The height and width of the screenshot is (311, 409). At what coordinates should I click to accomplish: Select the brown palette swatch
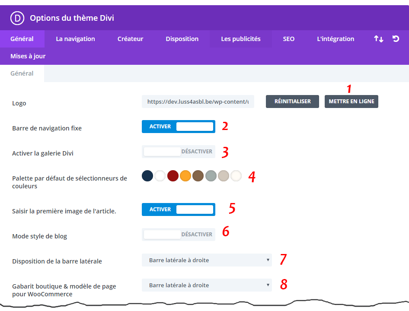[198, 176]
